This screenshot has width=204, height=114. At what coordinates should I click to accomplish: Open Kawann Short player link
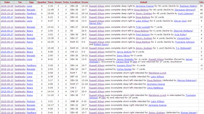click(124, 66)
